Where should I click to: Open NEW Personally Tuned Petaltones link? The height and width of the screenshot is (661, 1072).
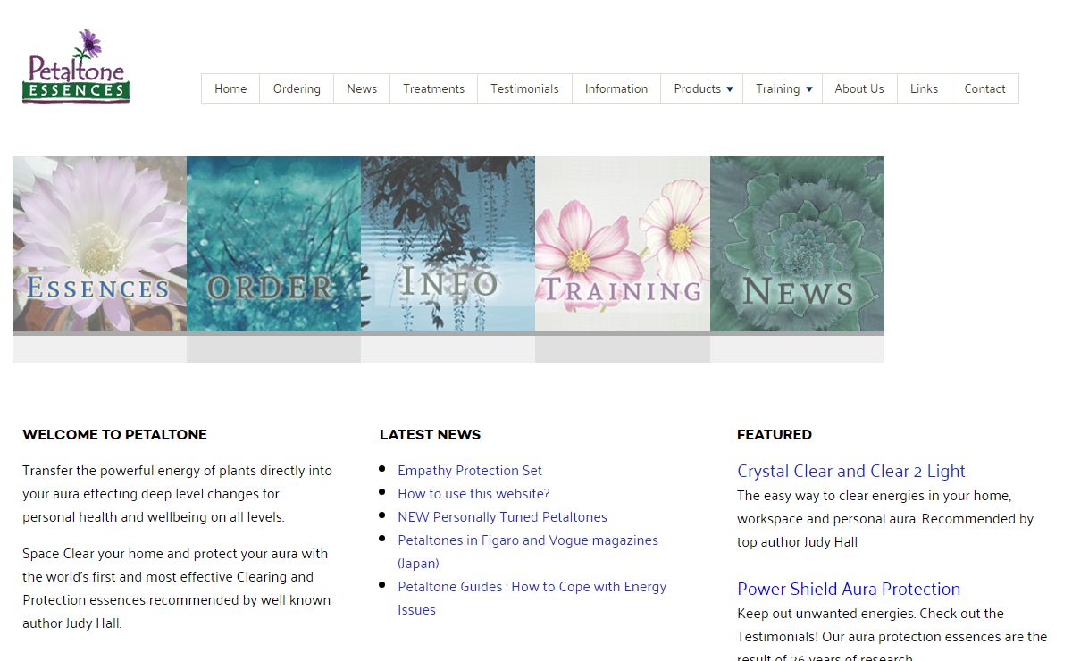click(502, 517)
